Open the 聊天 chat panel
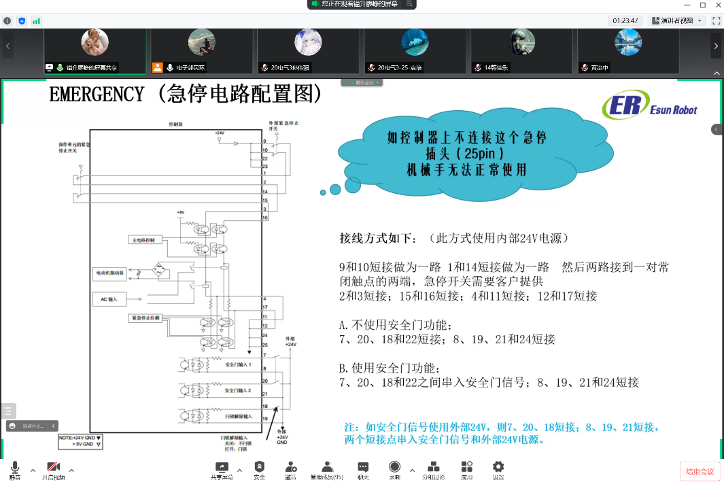724x482 pixels. 364,470
